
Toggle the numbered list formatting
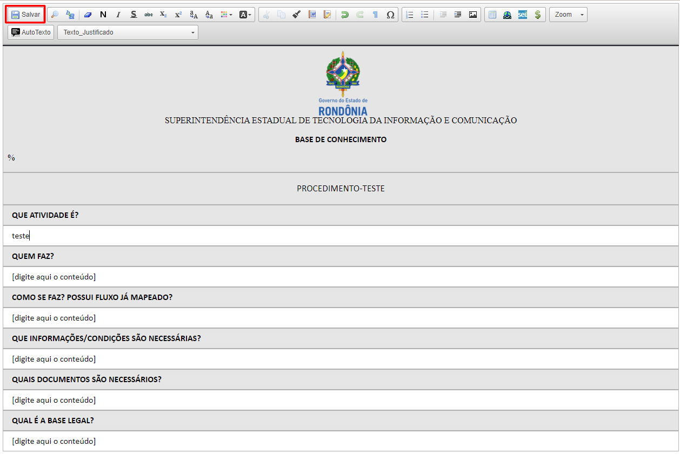(409, 15)
